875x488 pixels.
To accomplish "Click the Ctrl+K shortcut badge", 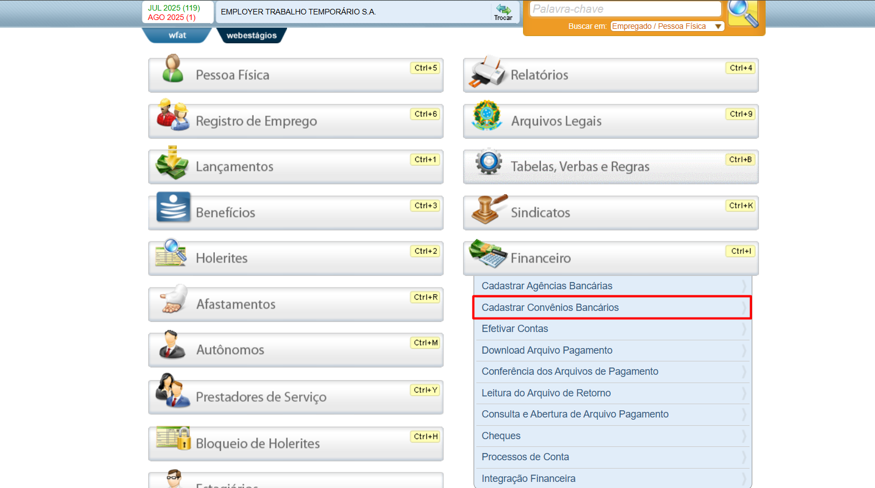I will click(741, 205).
